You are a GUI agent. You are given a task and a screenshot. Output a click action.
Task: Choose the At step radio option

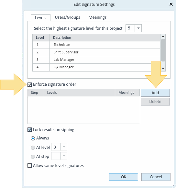coord(33,157)
